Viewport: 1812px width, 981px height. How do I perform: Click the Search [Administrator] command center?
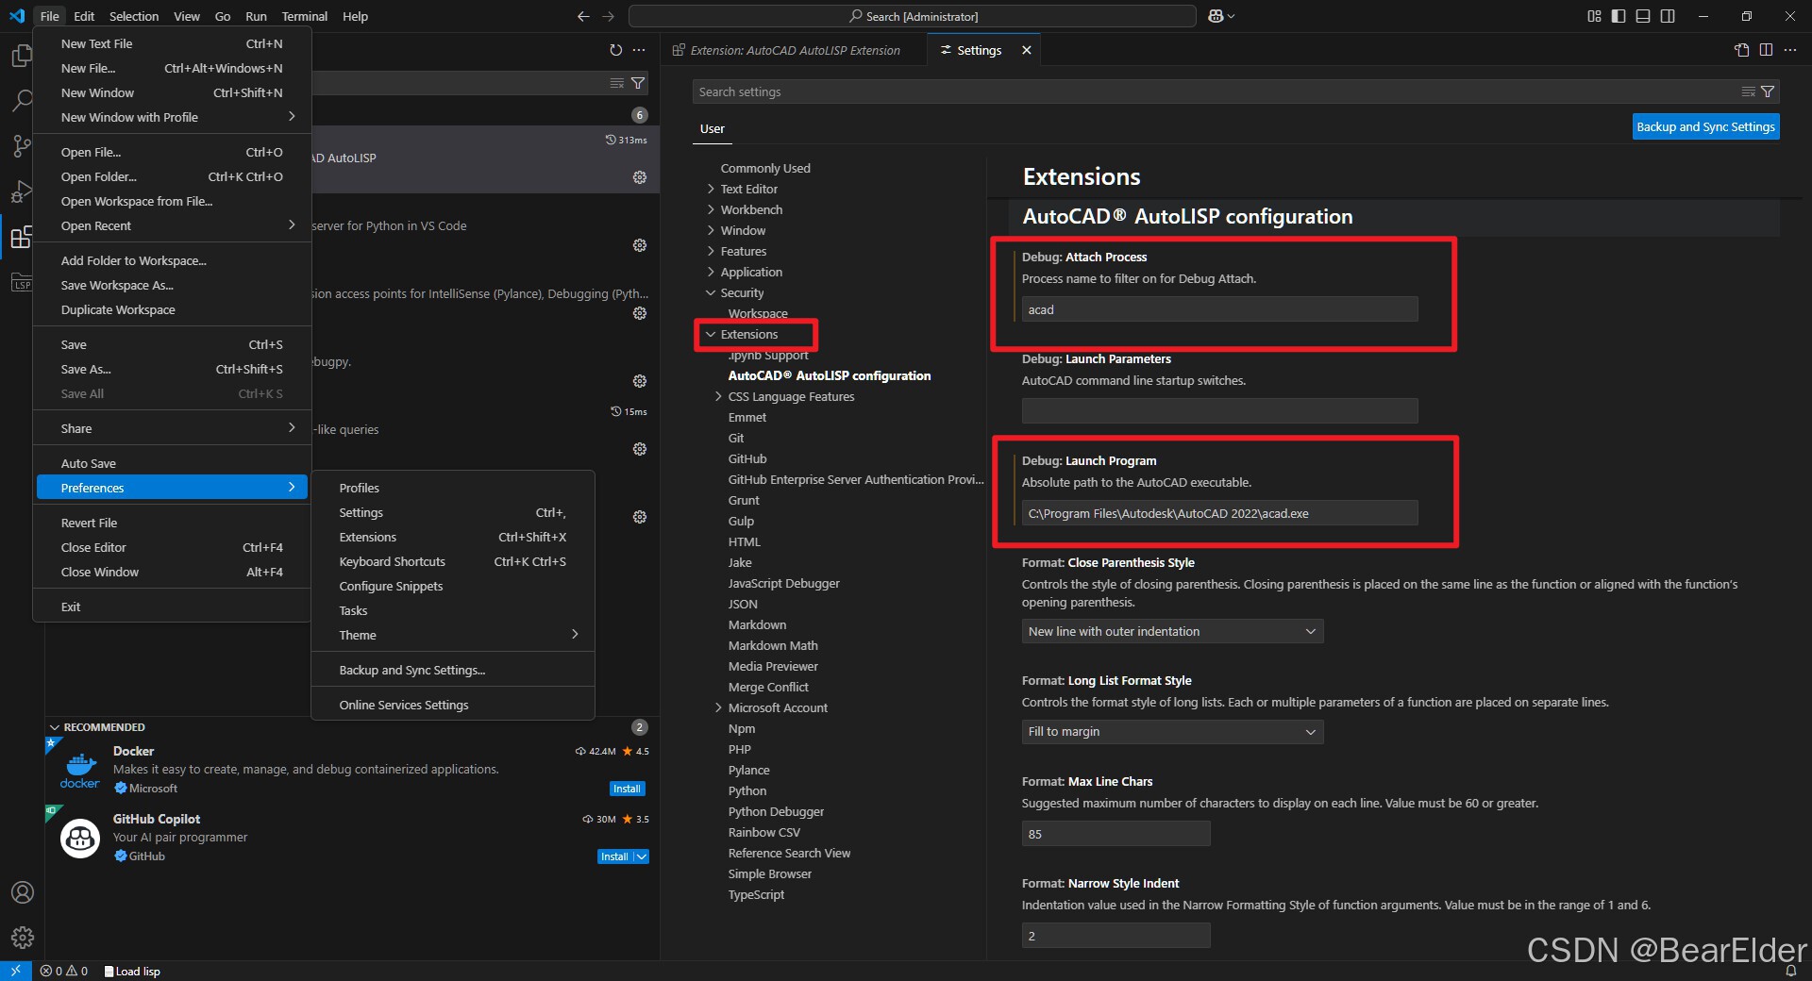[913, 16]
